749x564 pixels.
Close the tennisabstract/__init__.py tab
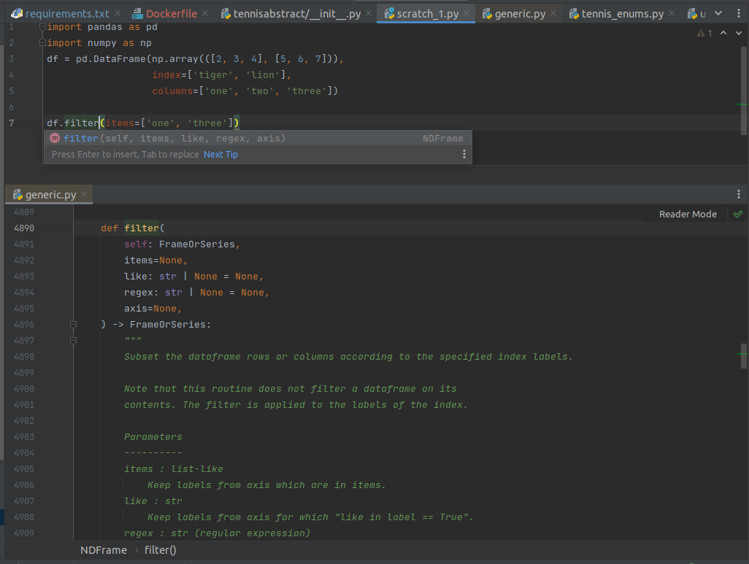click(x=369, y=13)
